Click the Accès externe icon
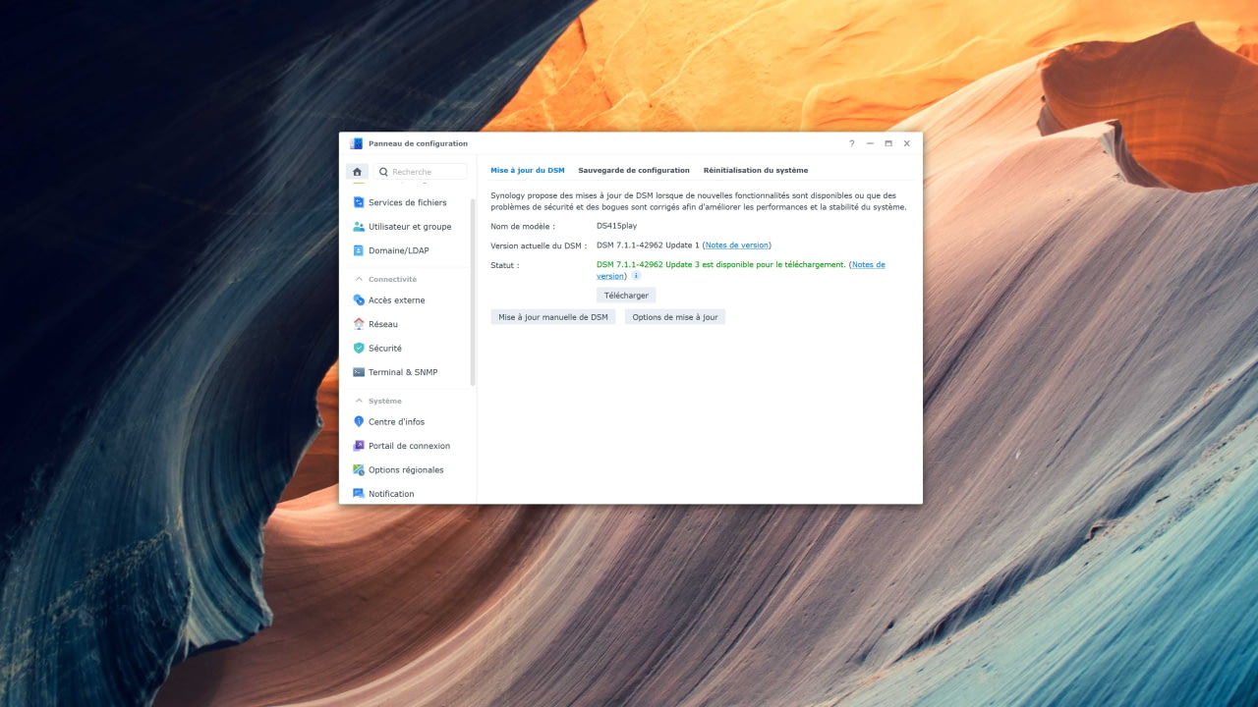Viewport: 1258px width, 707px height. [359, 300]
